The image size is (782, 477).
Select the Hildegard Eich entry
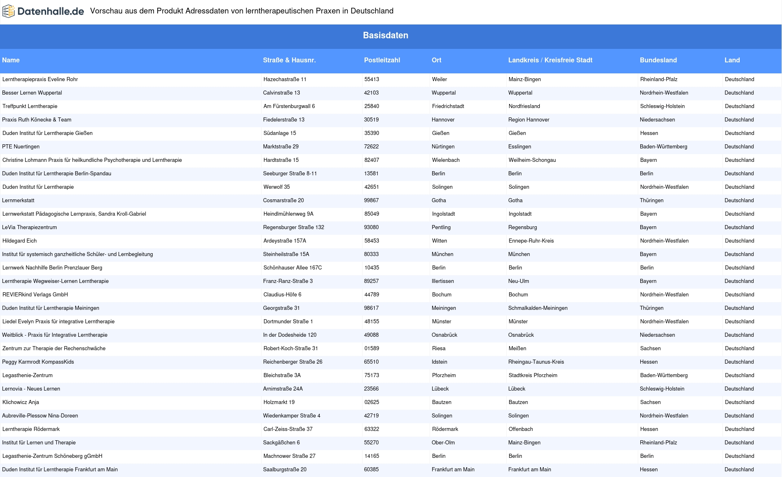pyautogui.click(x=20, y=241)
